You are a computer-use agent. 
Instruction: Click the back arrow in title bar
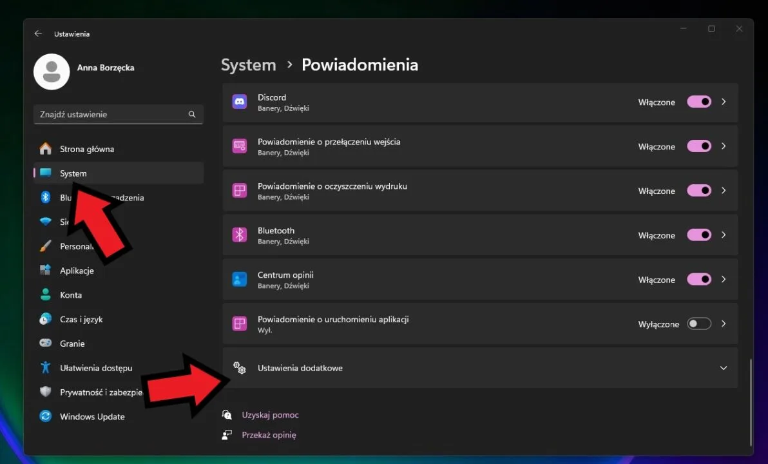(38, 34)
